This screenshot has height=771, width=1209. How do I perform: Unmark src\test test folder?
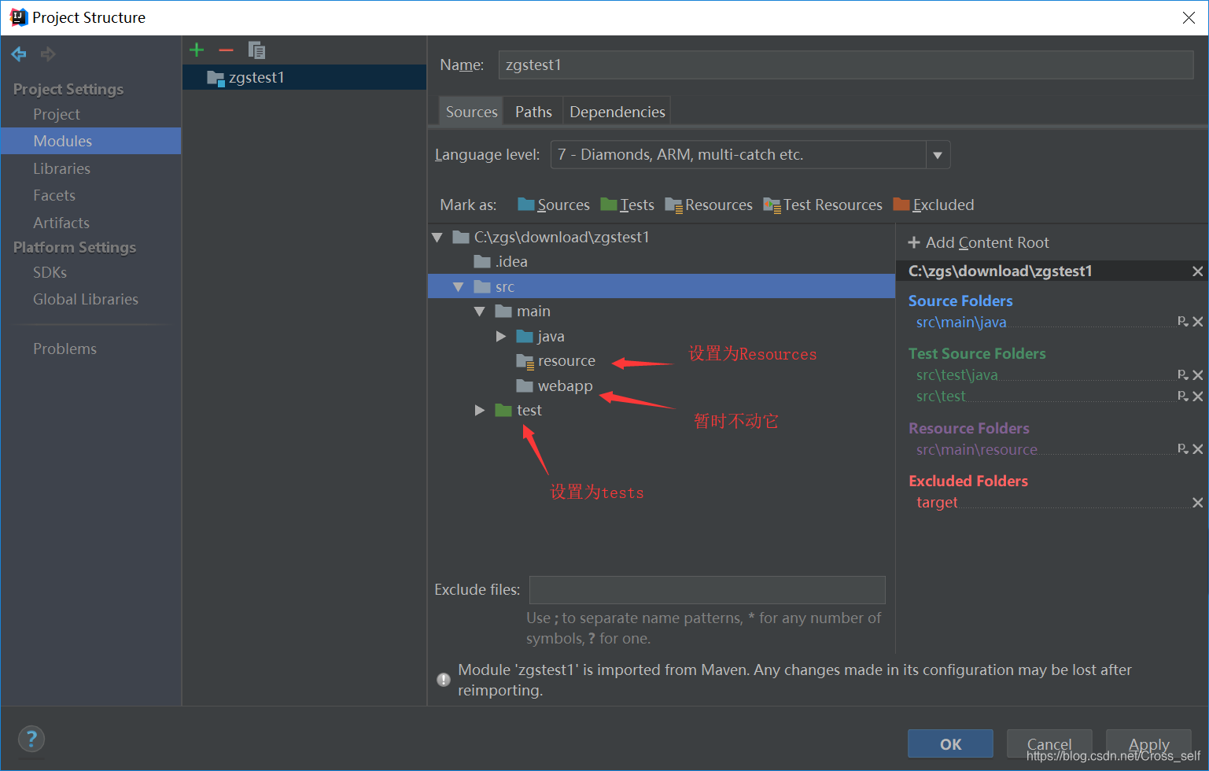coord(1197,396)
